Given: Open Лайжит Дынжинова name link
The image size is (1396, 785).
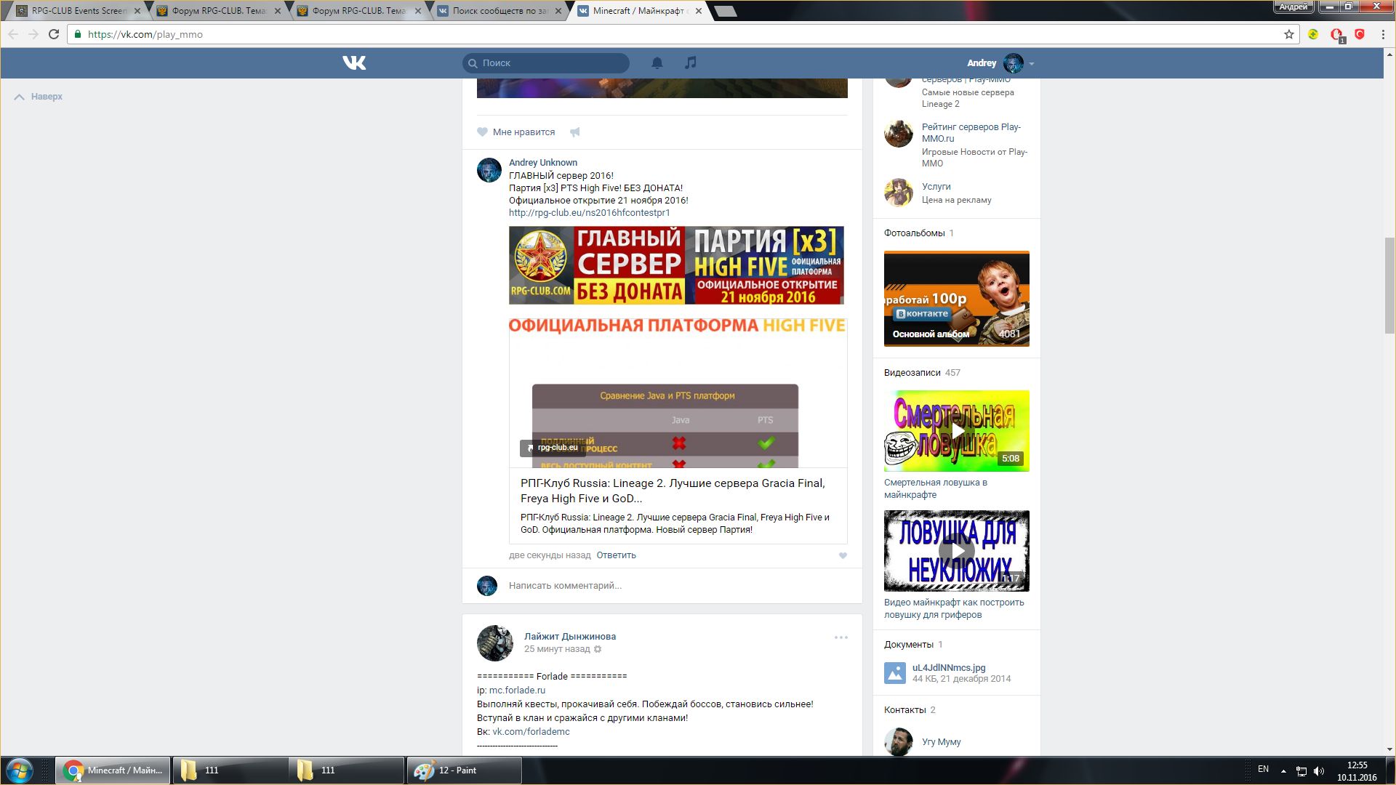Looking at the screenshot, I should click(x=569, y=637).
